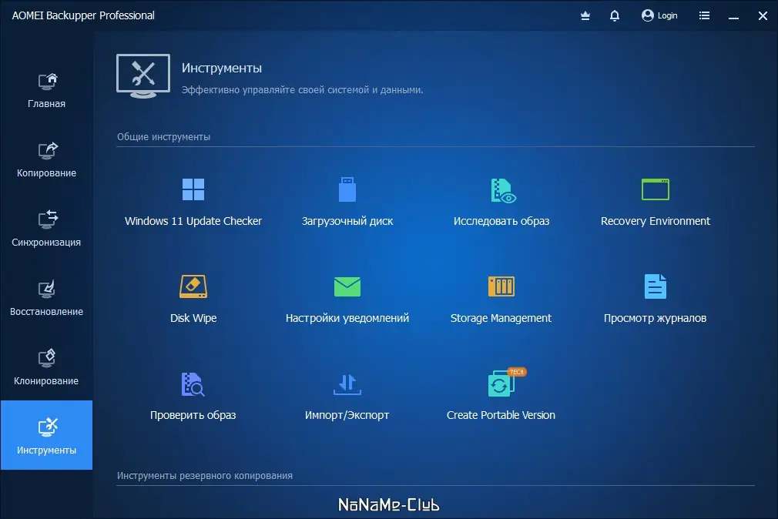Open Настройки уведомлений envelope icon
This screenshot has height=519, width=778.
coord(347,286)
